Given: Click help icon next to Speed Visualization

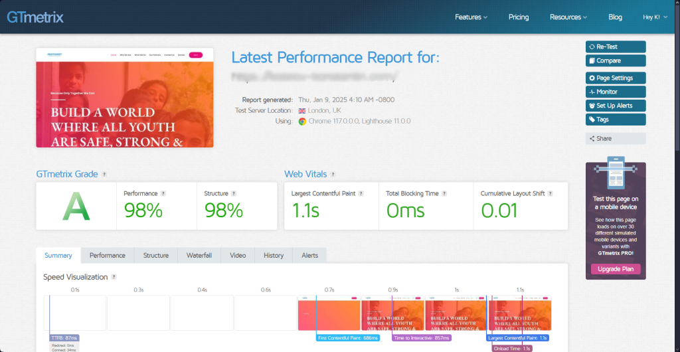Looking at the screenshot, I should click(114, 277).
